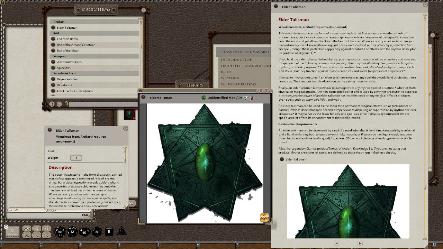Viewport: 443px width, 249px height.
Task: Collapse the Artifact category header
Action: pos(94,22)
